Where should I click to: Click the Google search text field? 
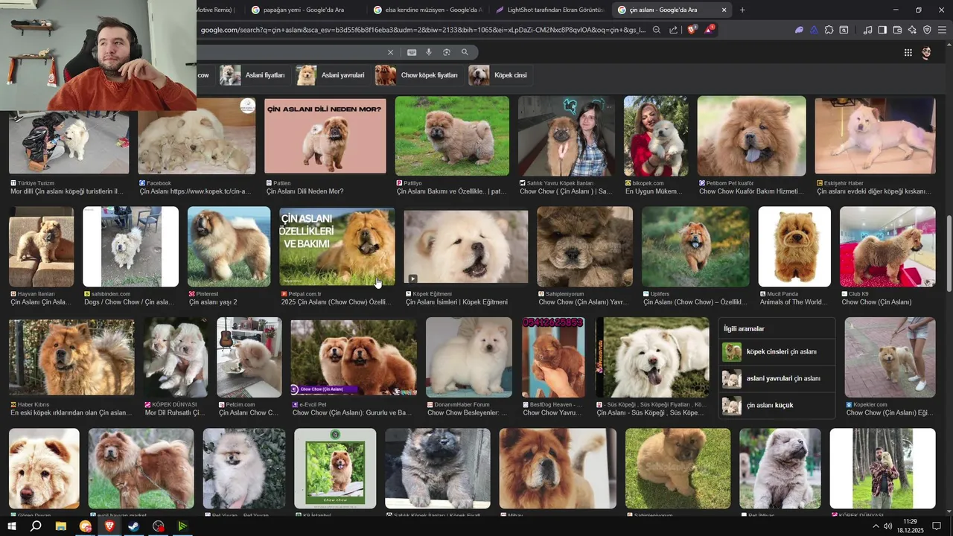pyautogui.click(x=290, y=52)
